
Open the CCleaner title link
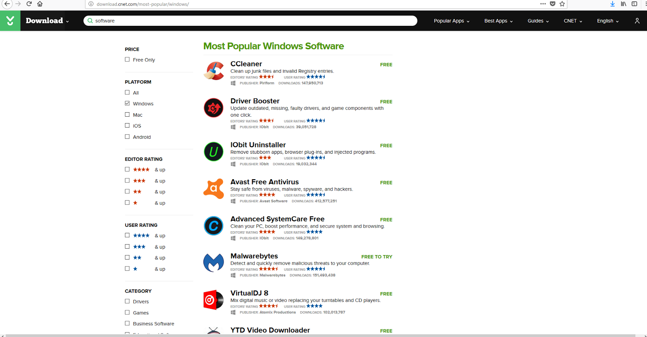[246, 64]
